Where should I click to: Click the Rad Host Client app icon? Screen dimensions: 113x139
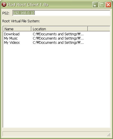click(4, 5)
